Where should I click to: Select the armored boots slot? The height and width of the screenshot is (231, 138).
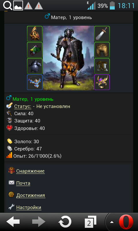point(102,66)
